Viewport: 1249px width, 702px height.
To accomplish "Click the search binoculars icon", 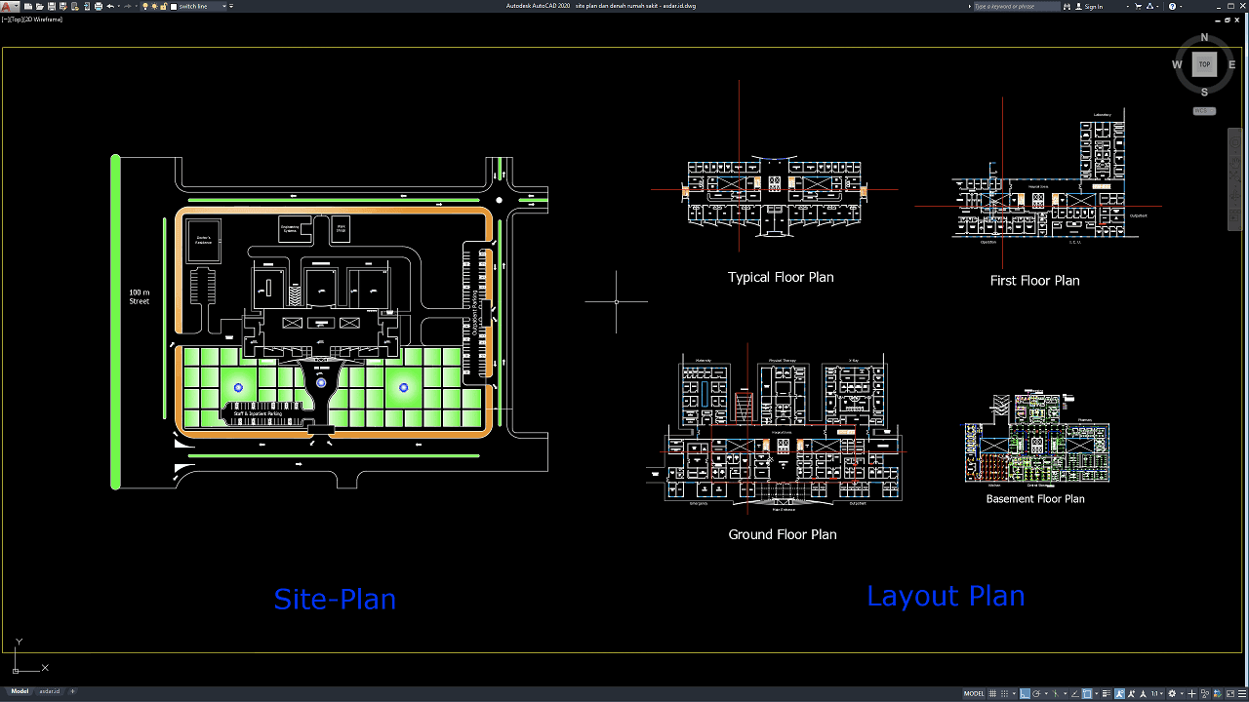I will [x=1067, y=6].
